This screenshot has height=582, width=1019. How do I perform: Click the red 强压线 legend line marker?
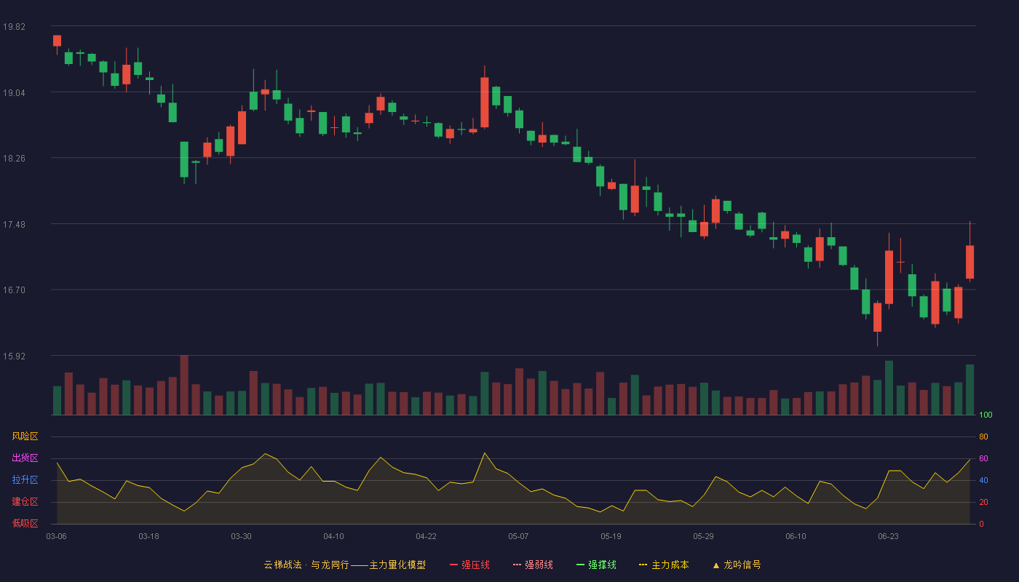453,565
